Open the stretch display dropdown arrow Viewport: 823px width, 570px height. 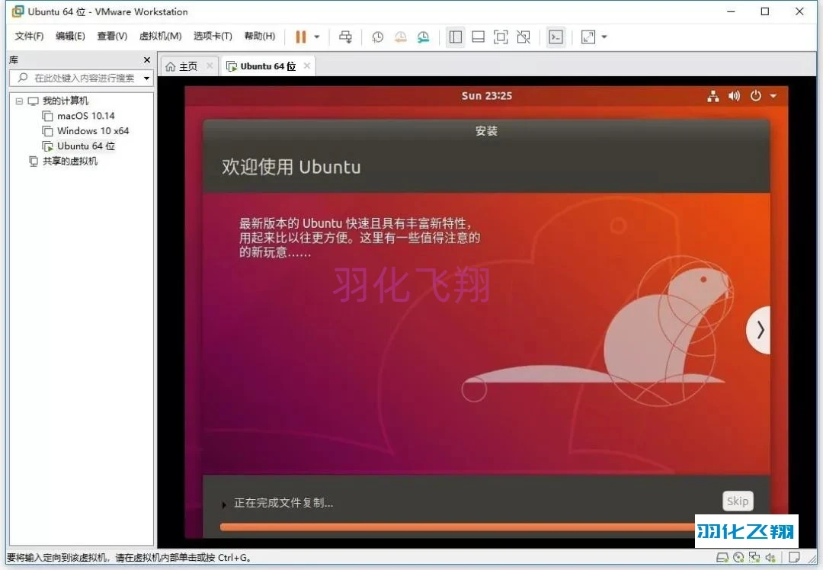604,37
